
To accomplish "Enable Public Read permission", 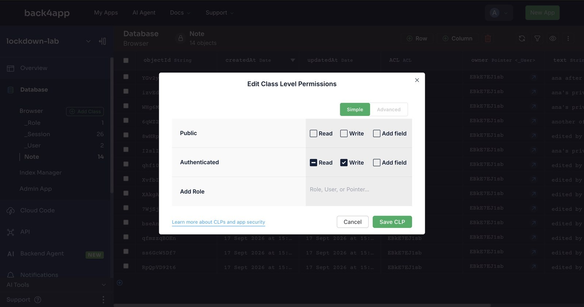I will (313, 134).
